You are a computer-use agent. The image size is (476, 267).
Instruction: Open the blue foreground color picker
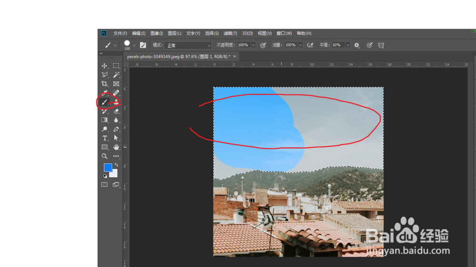pos(107,167)
